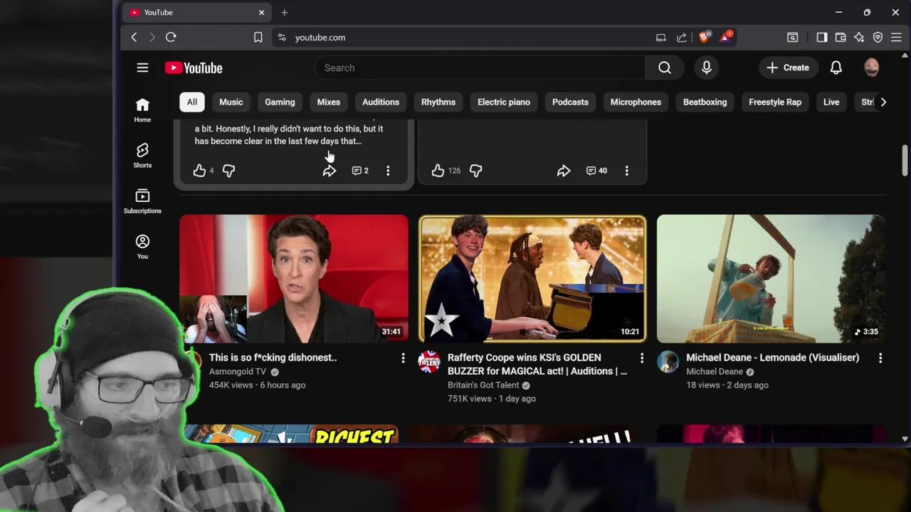Open the You section in the sidebar
This screenshot has width=911, height=512.
(x=142, y=247)
